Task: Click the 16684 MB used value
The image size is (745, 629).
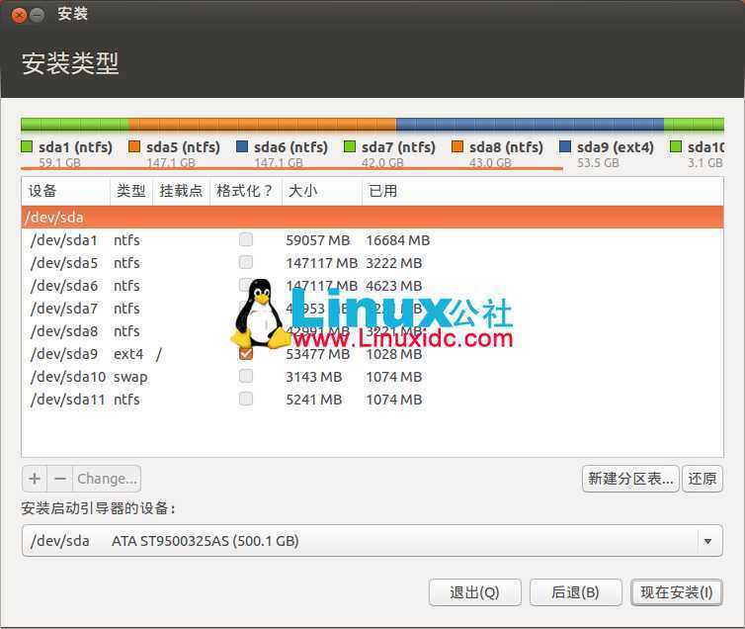Action: coord(397,240)
